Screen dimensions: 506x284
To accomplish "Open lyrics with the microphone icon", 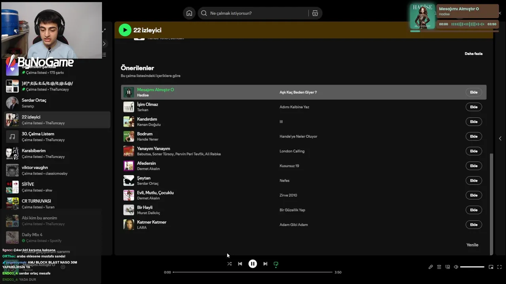I will [430, 267].
